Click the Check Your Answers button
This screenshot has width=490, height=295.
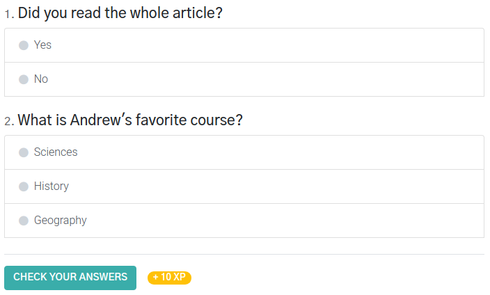(70, 278)
